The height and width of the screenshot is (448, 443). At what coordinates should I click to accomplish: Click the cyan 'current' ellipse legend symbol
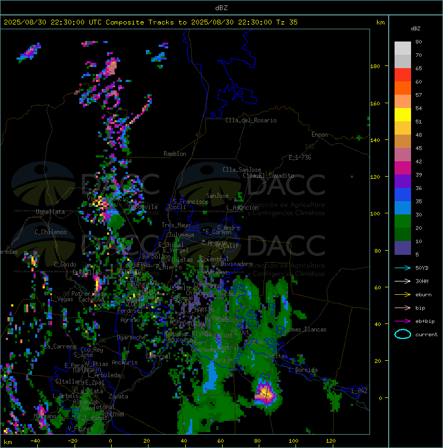pyautogui.click(x=403, y=334)
